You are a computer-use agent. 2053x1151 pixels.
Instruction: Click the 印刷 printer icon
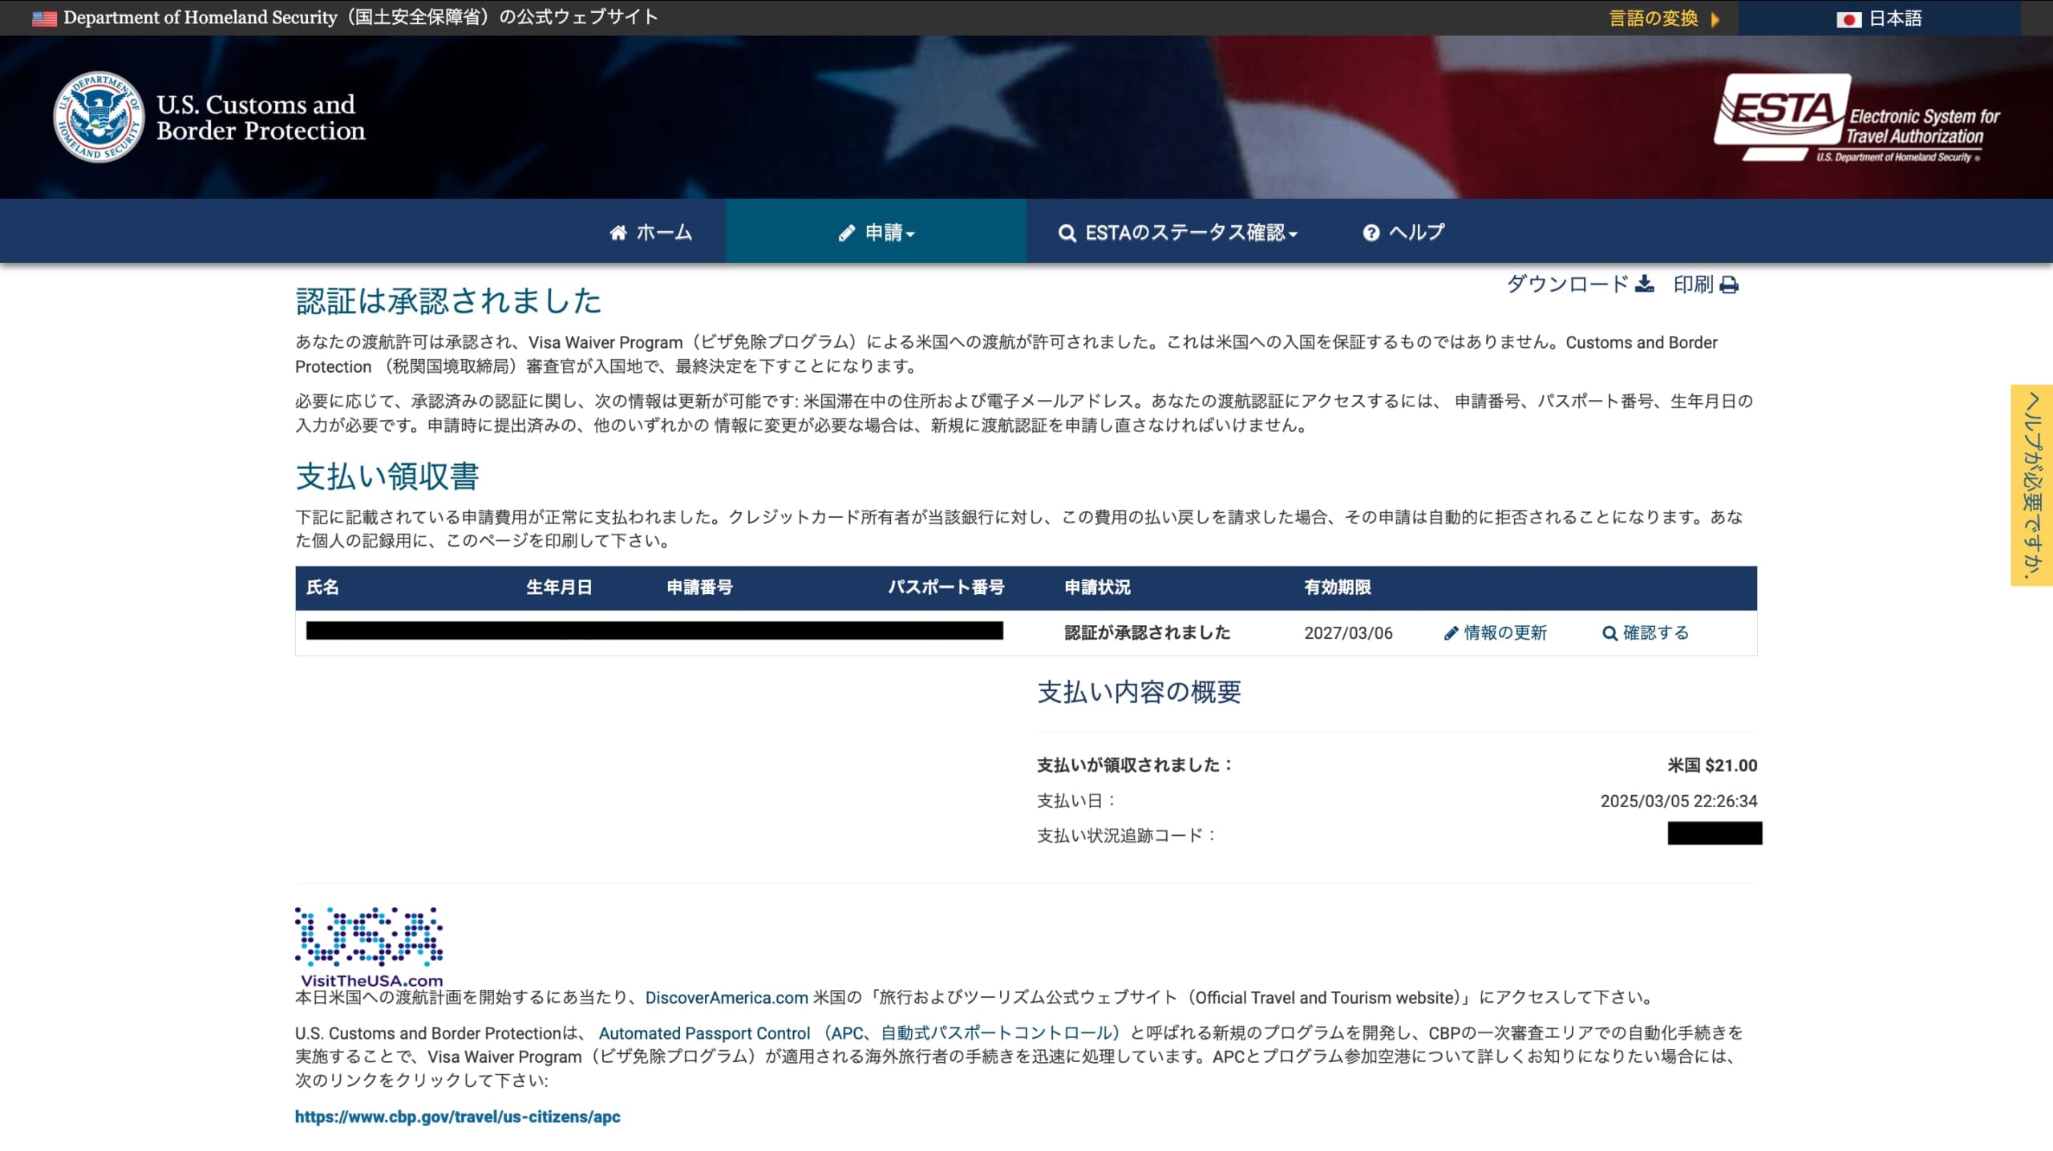pyautogui.click(x=1729, y=285)
